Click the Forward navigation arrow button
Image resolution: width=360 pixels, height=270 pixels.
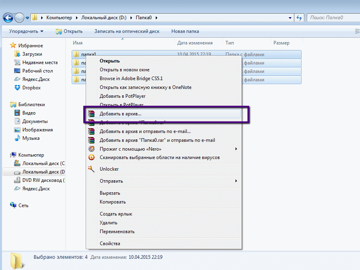pos(19,18)
